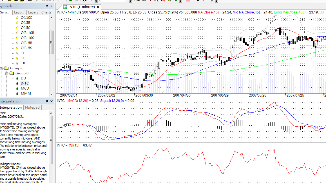326x183 pixels.
Task: Collapse the Group 0 tree node
Action: [x=7, y=73]
